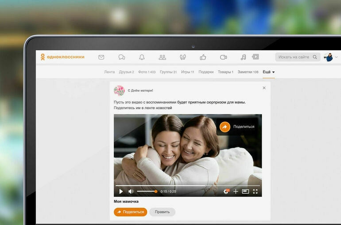Open the friends icon in the top bar
Screen dimensions: 341x225
point(162,57)
